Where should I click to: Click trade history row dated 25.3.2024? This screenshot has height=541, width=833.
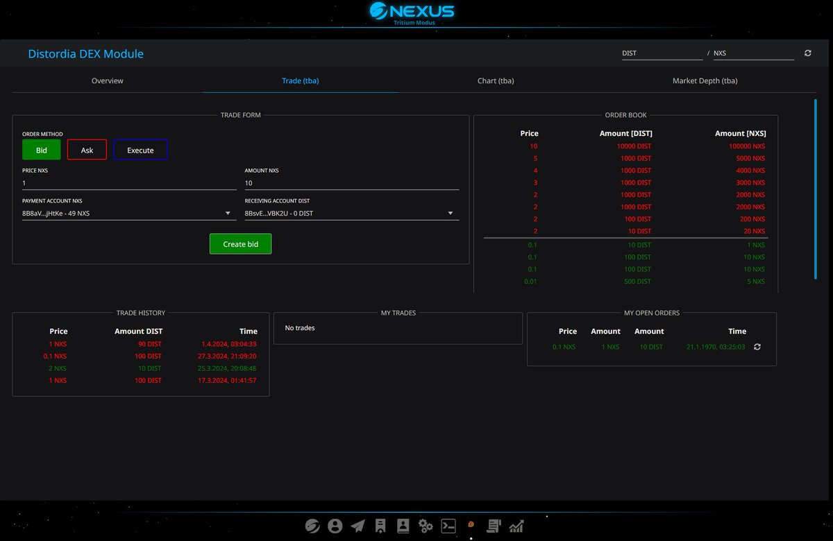(x=141, y=368)
